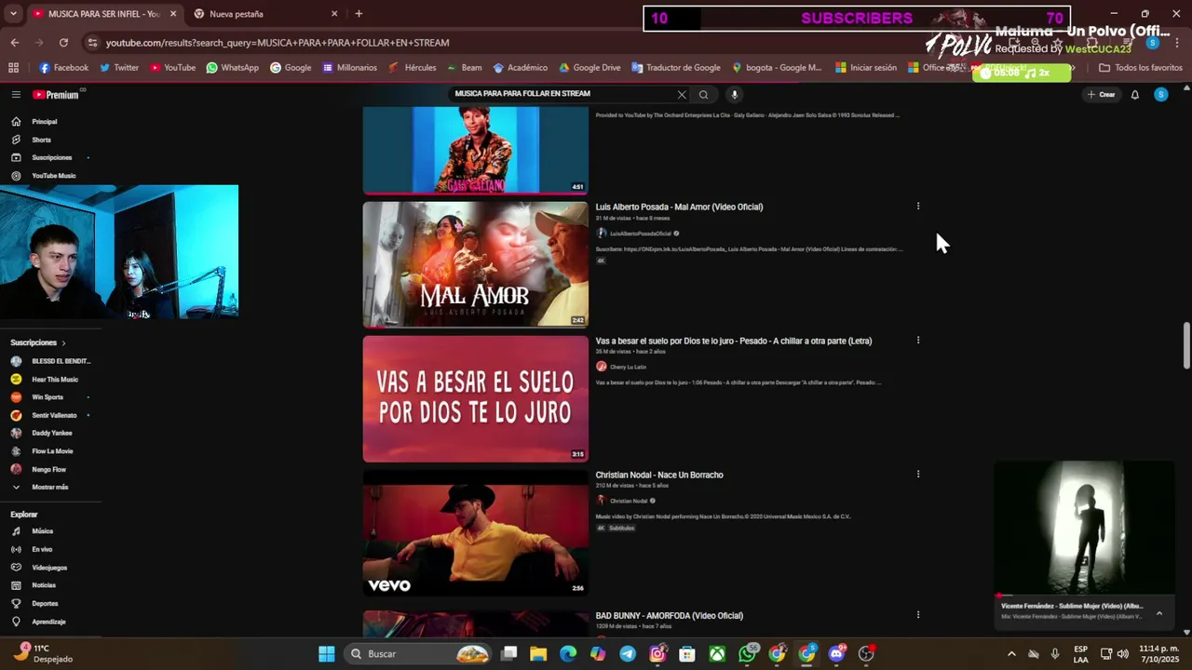This screenshot has height=670, width=1192.
Task: Expand the Vicente Fernández miniplayer chevron
Action: (x=1159, y=612)
